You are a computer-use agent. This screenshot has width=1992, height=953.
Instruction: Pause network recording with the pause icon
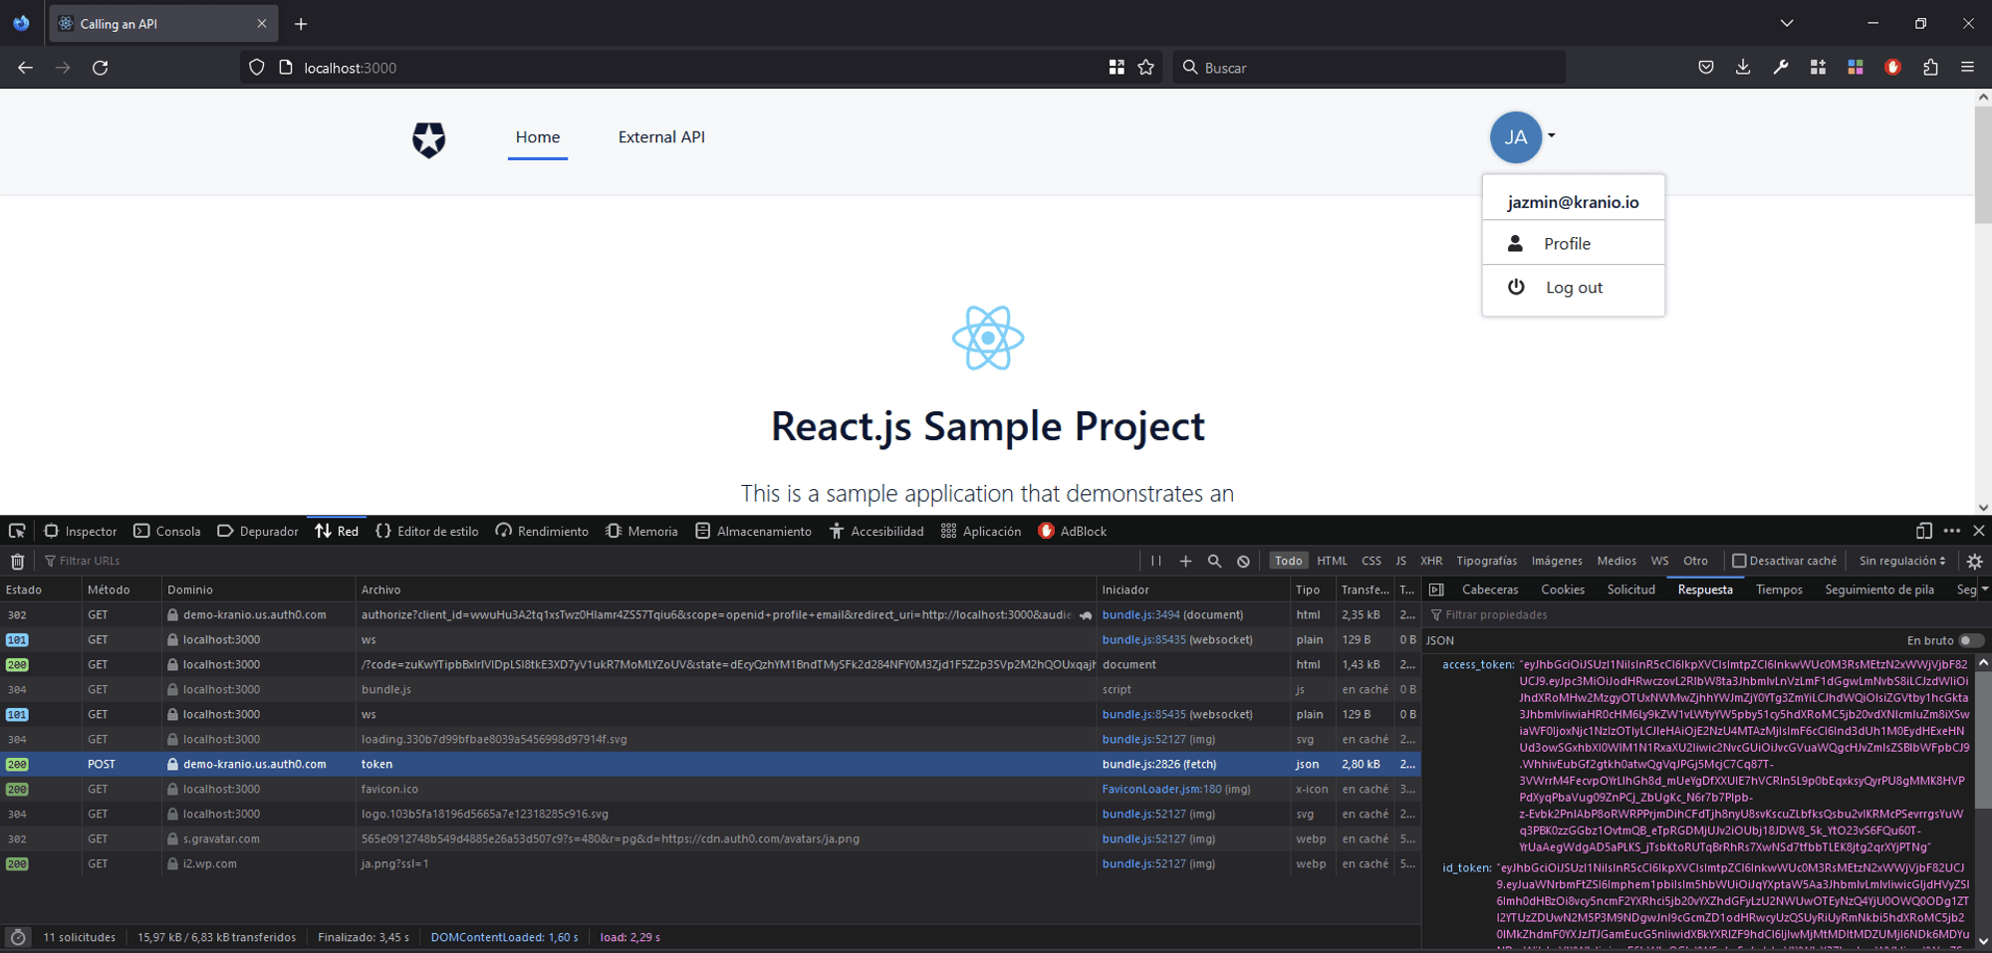[1155, 562]
